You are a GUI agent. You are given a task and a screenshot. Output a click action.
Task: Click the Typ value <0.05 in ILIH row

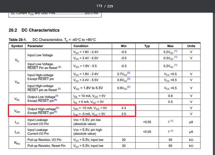147,132
